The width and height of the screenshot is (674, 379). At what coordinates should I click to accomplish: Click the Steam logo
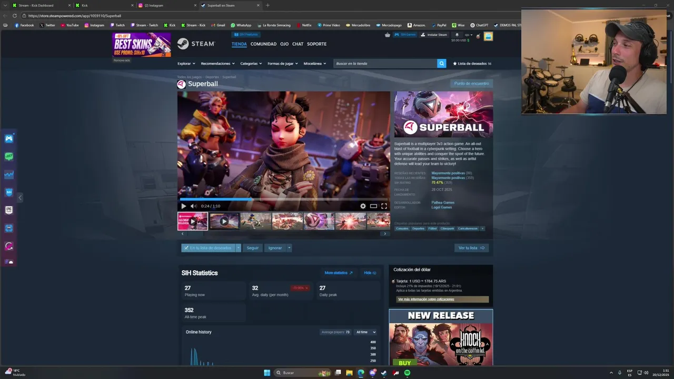pyautogui.click(x=196, y=44)
